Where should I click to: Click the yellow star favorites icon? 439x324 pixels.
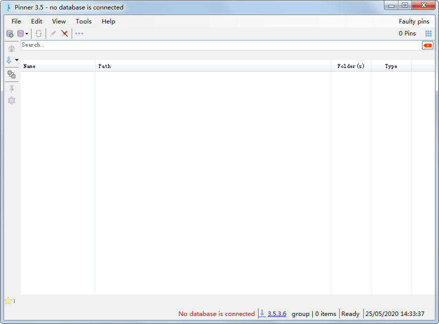(8, 301)
